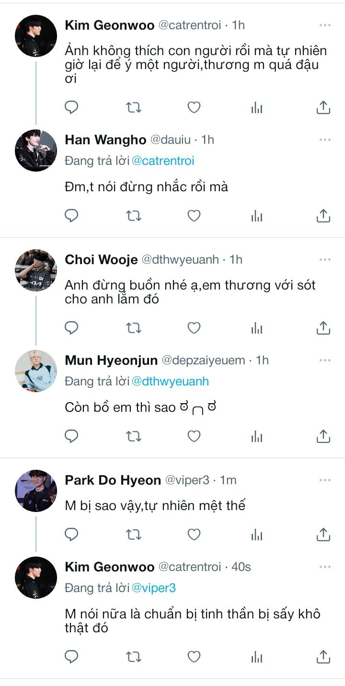
Task: Open more options on Kim Geonwoo's first tweet
Action: coord(325,25)
